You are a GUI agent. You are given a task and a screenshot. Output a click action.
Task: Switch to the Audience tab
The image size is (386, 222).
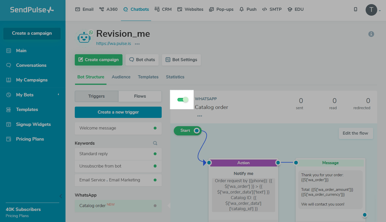121,77
